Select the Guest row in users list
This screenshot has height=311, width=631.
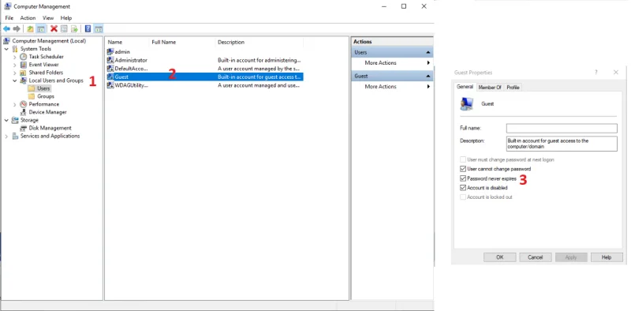point(205,77)
